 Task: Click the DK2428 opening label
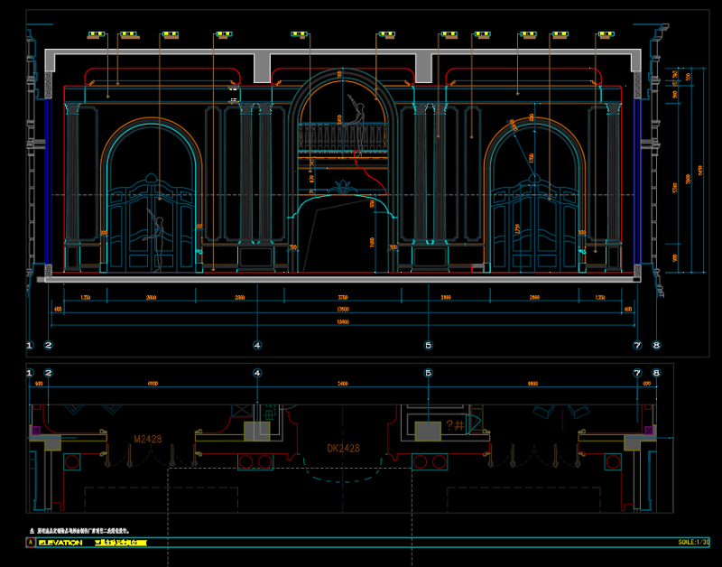[342, 449]
